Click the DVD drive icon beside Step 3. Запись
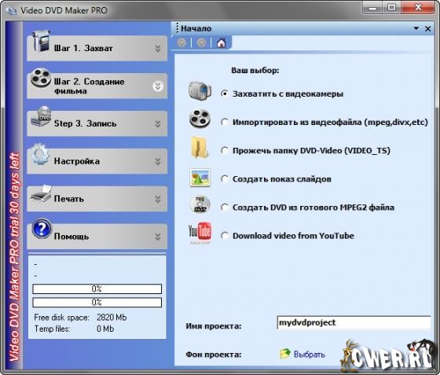Screen dimensions: 440x375 pyautogui.click(x=42, y=116)
